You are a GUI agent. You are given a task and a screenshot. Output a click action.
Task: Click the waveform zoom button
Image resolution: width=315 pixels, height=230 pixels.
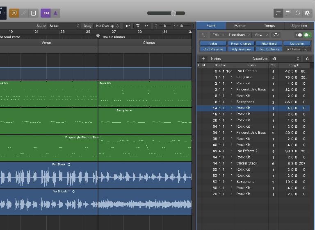point(127,26)
